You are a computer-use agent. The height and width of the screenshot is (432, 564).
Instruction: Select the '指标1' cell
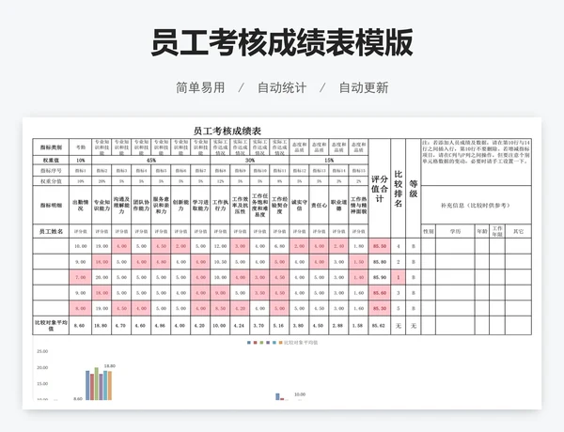[x=80, y=171]
